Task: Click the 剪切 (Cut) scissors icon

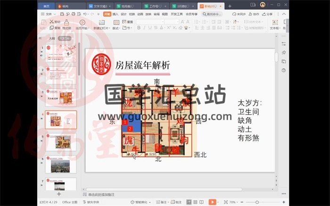Action: [x=51, y=22]
